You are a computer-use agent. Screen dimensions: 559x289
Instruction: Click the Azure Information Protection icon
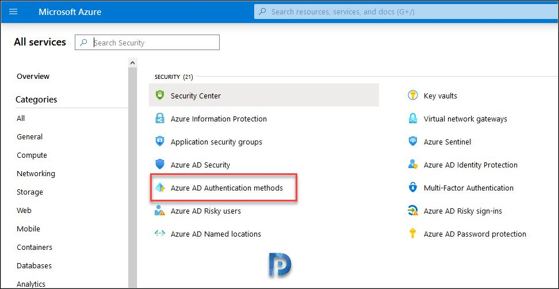pyautogui.click(x=160, y=119)
